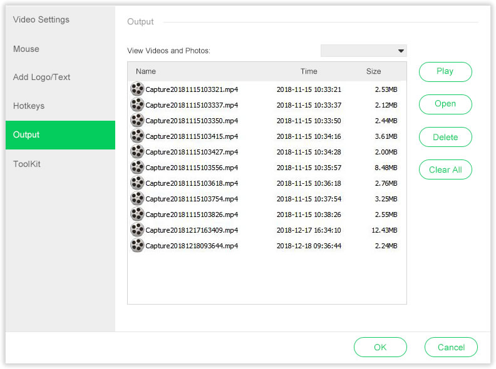Click the timestamp 2018-11-15 10:35:57
Screen dimensions: 496x369
(x=309, y=168)
